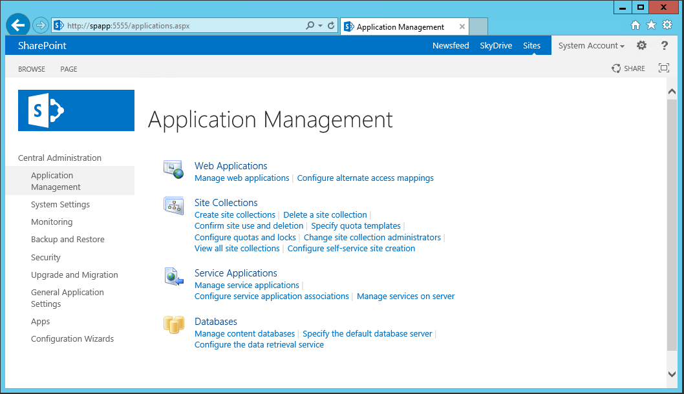
Task: Click Change site collection administrators
Action: [x=372, y=237]
